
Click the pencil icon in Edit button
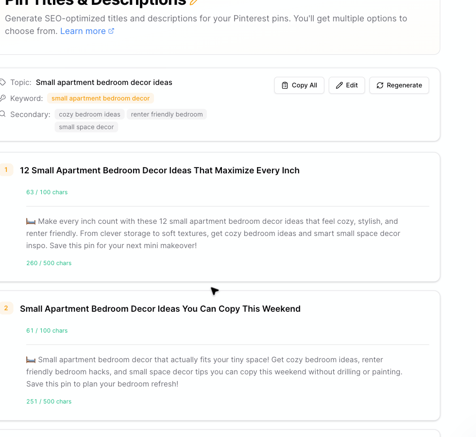coord(340,85)
